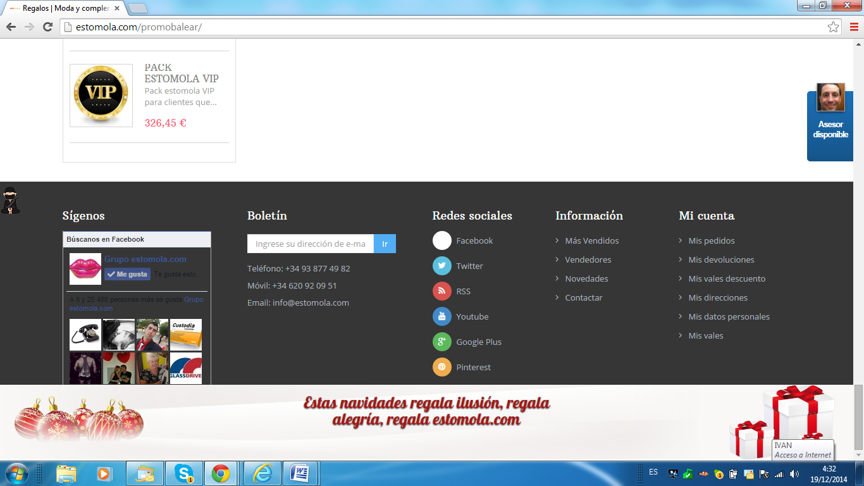Select the Regalos browser tab
Image resolution: width=864 pixels, height=486 pixels.
point(65,9)
